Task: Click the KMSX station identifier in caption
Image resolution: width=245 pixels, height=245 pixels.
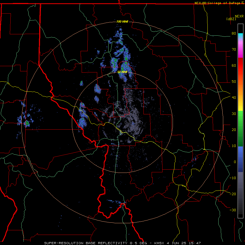Action: coord(159,243)
